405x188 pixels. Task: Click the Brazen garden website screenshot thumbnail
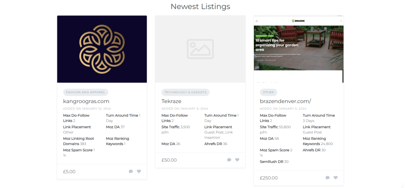pos(299,49)
